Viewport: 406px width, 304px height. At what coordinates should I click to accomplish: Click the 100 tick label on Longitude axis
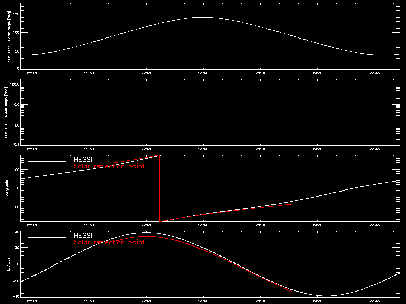pos(16,170)
